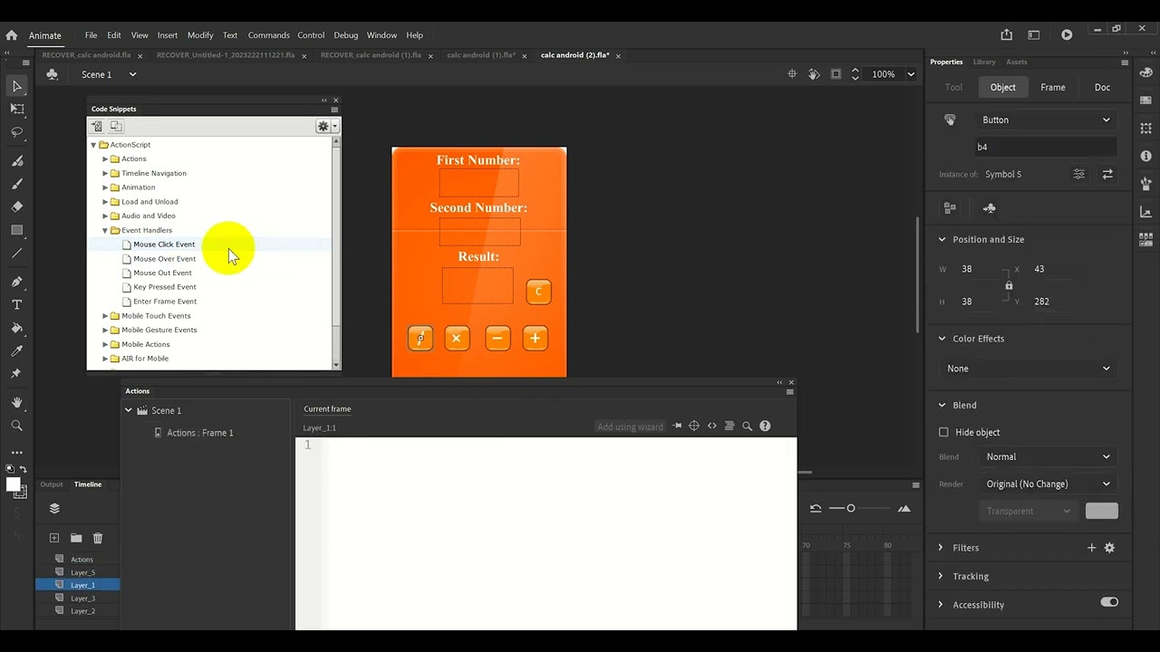This screenshot has height=652, width=1160.
Task: Switch to the Library tab
Action: coord(984,62)
